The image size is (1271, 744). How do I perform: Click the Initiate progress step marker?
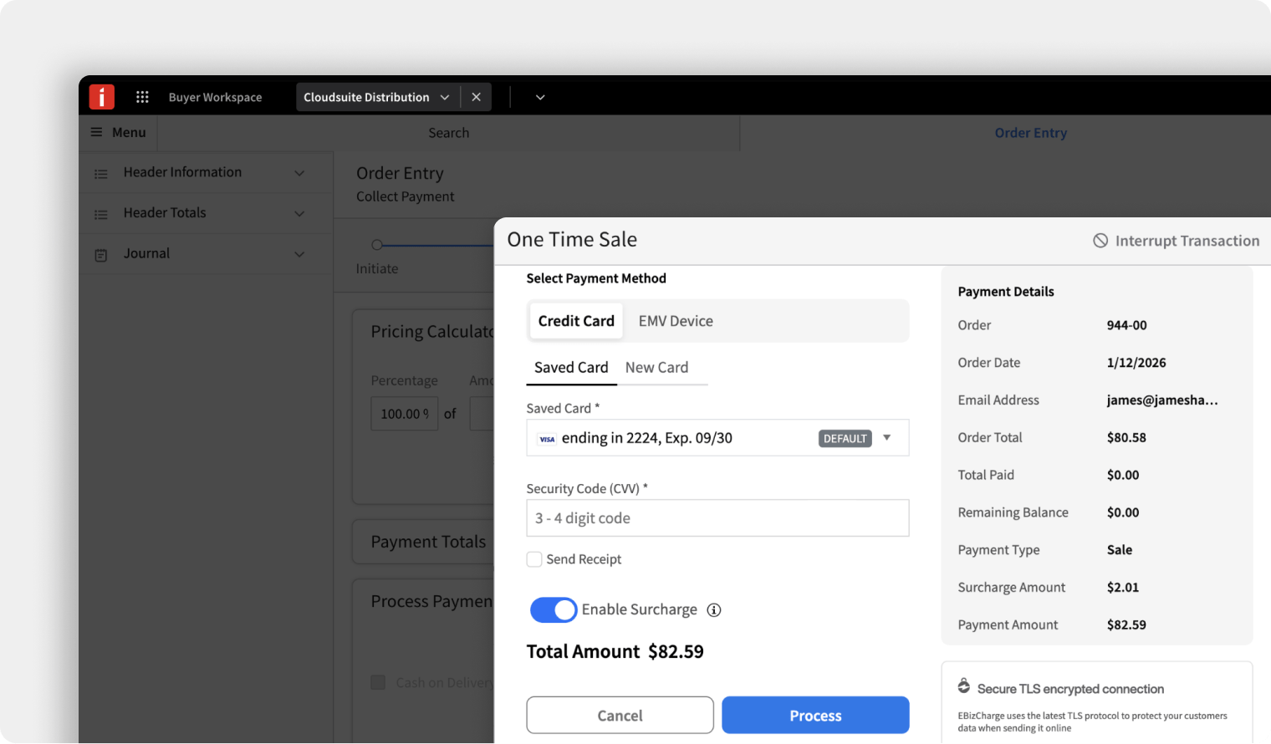pos(377,245)
